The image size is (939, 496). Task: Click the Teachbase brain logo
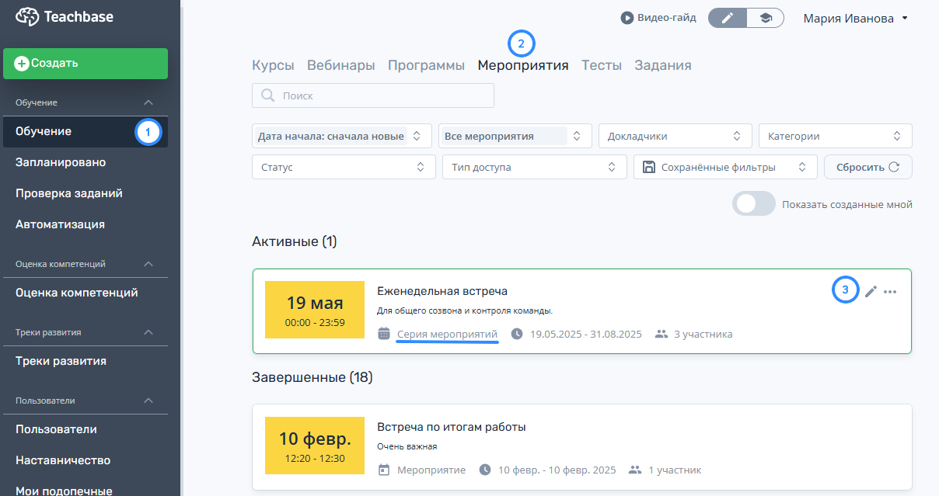click(27, 16)
